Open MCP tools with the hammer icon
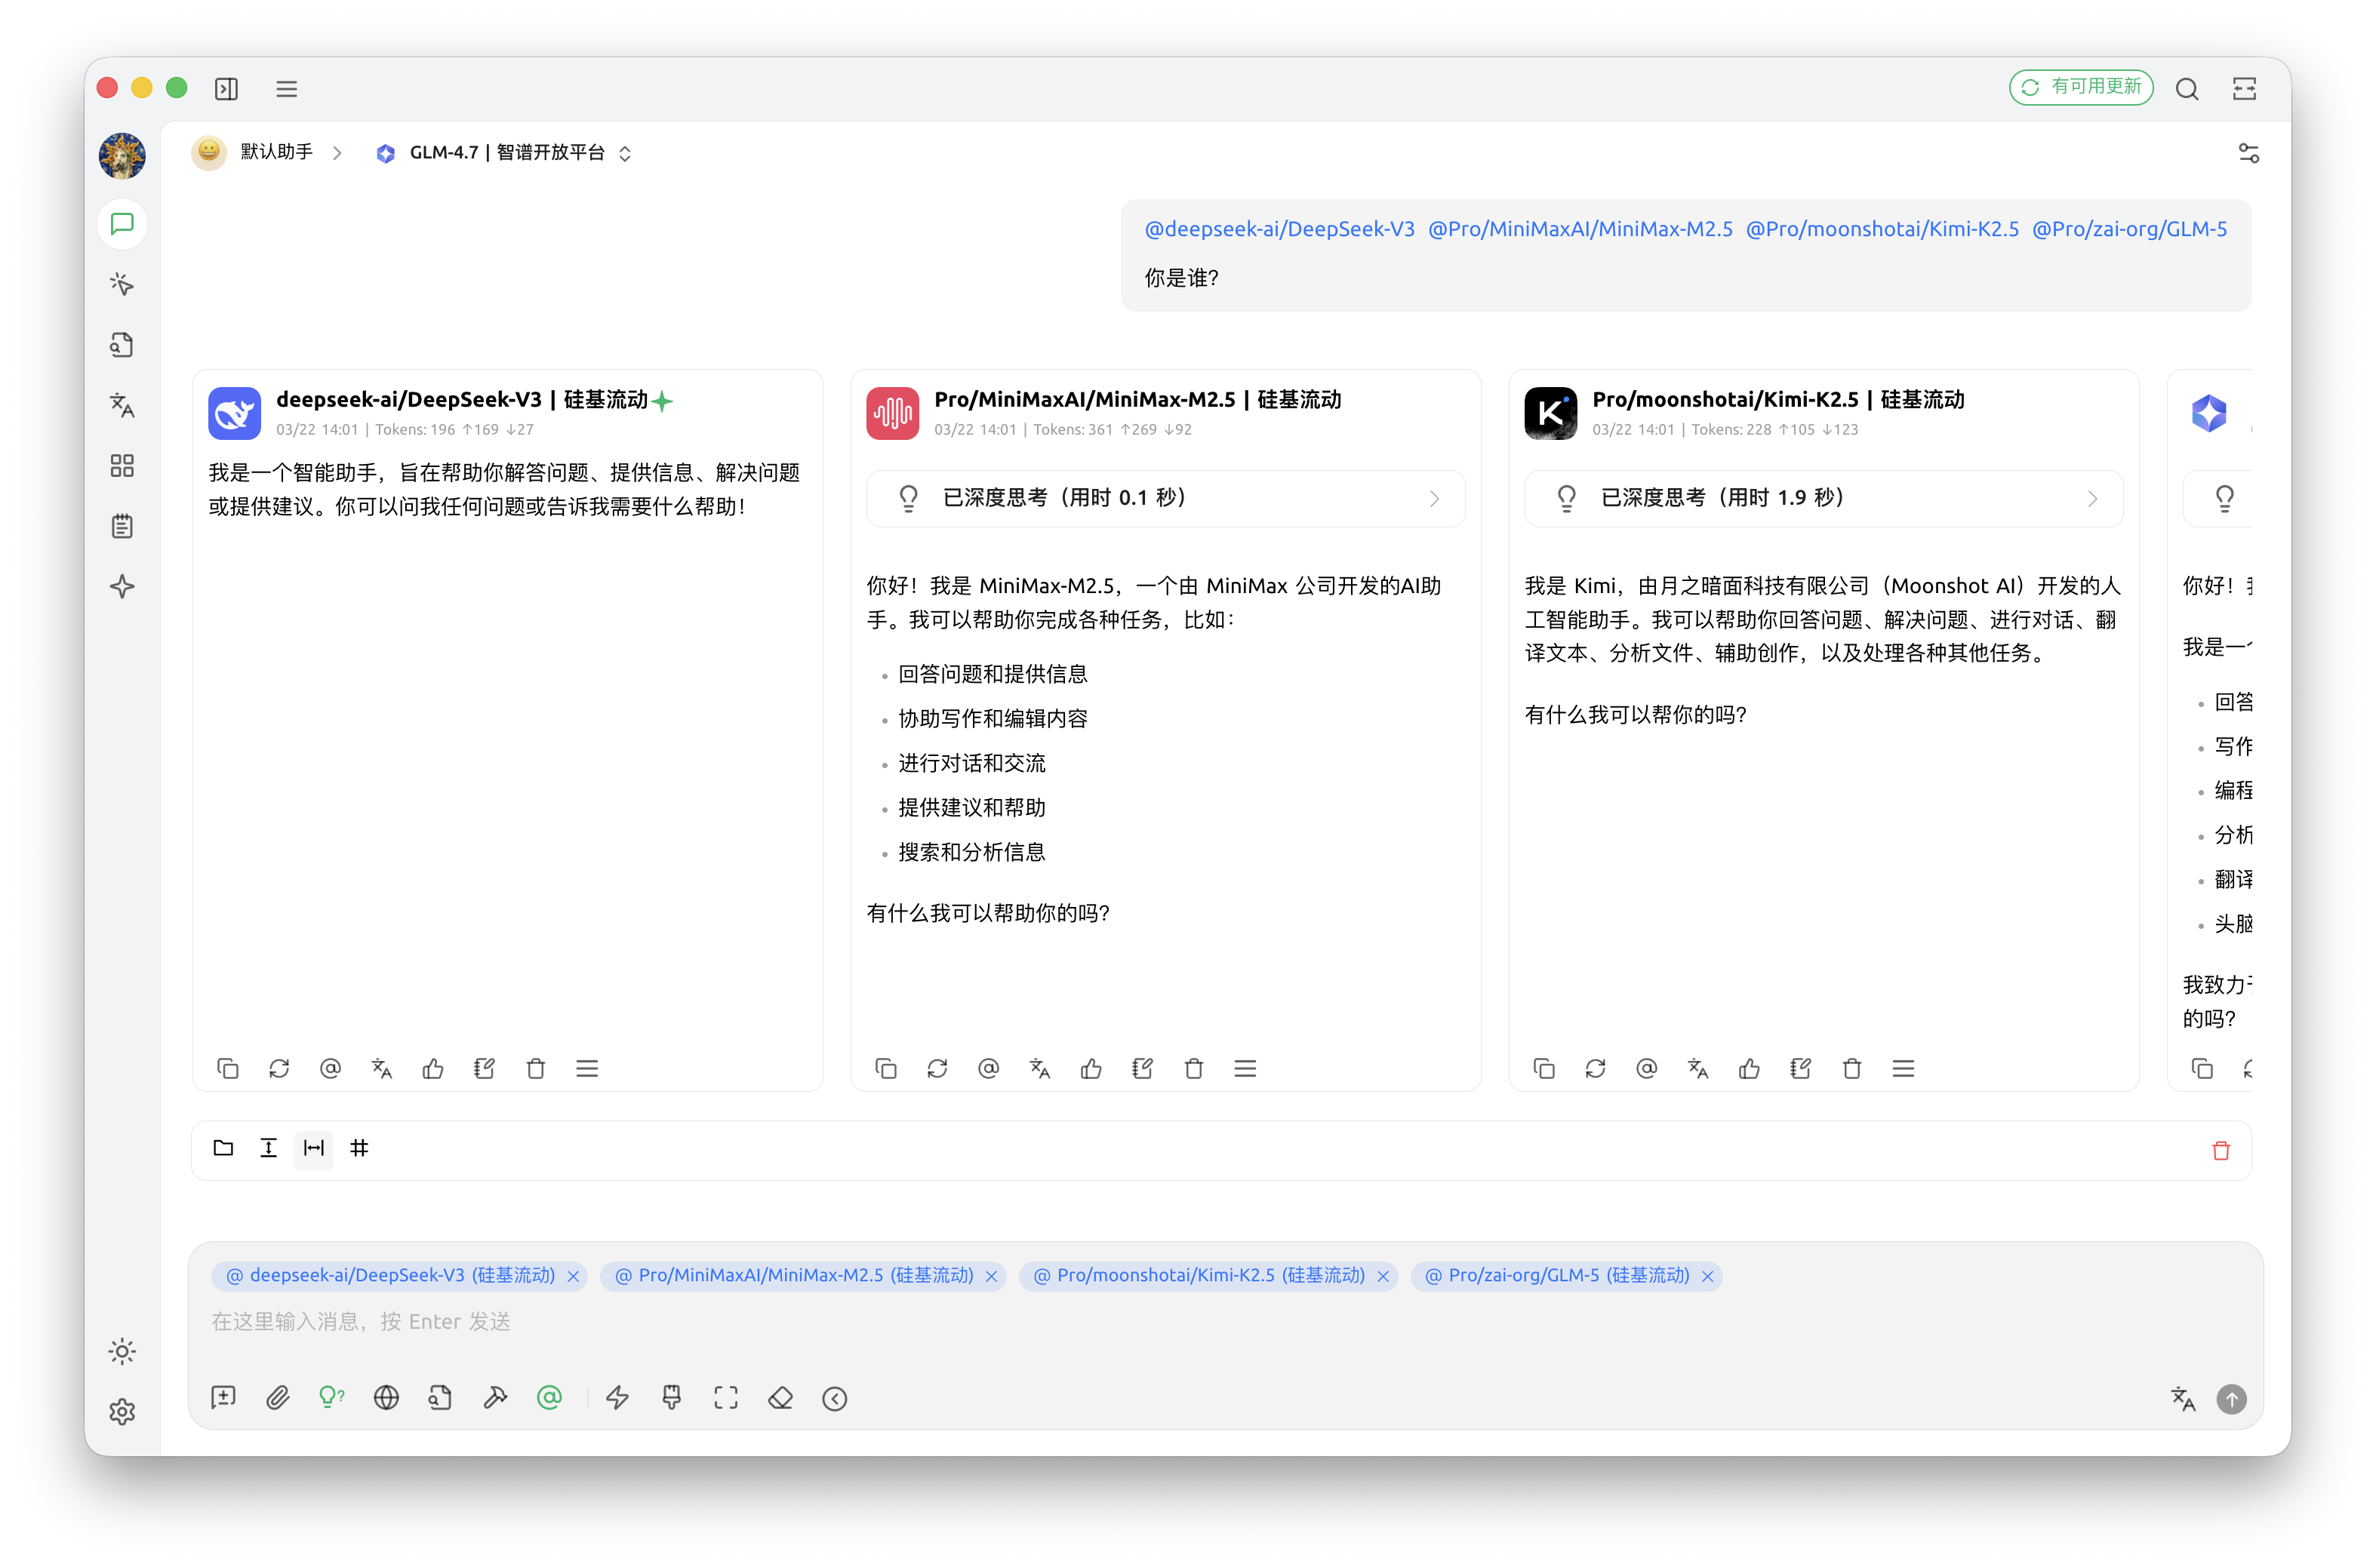This screenshot has width=2376, height=1568. pyautogui.click(x=495, y=1397)
